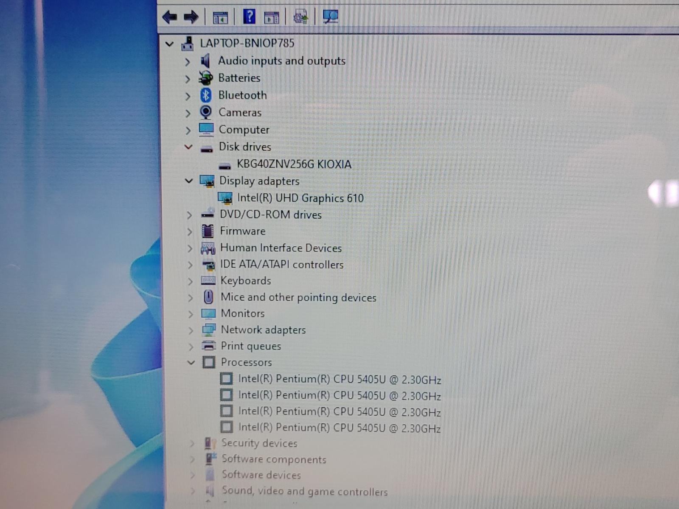Expand the Firmware category

pyautogui.click(x=190, y=232)
